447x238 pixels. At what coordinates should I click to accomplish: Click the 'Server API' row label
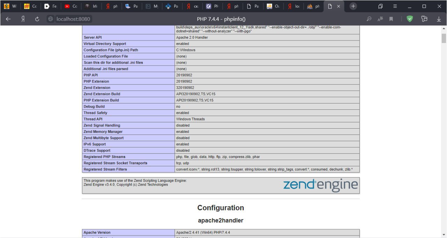[93, 37]
